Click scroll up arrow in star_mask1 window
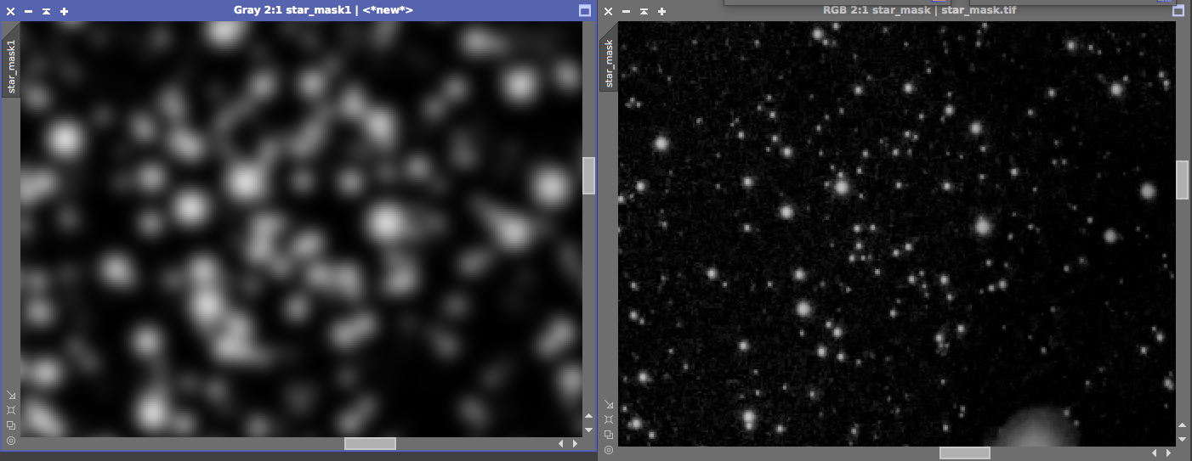This screenshot has height=461, width=1192. coord(588,416)
